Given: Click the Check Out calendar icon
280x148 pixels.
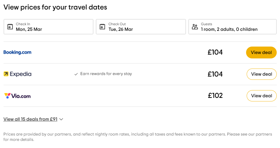Looking at the screenshot, I should [103, 27].
